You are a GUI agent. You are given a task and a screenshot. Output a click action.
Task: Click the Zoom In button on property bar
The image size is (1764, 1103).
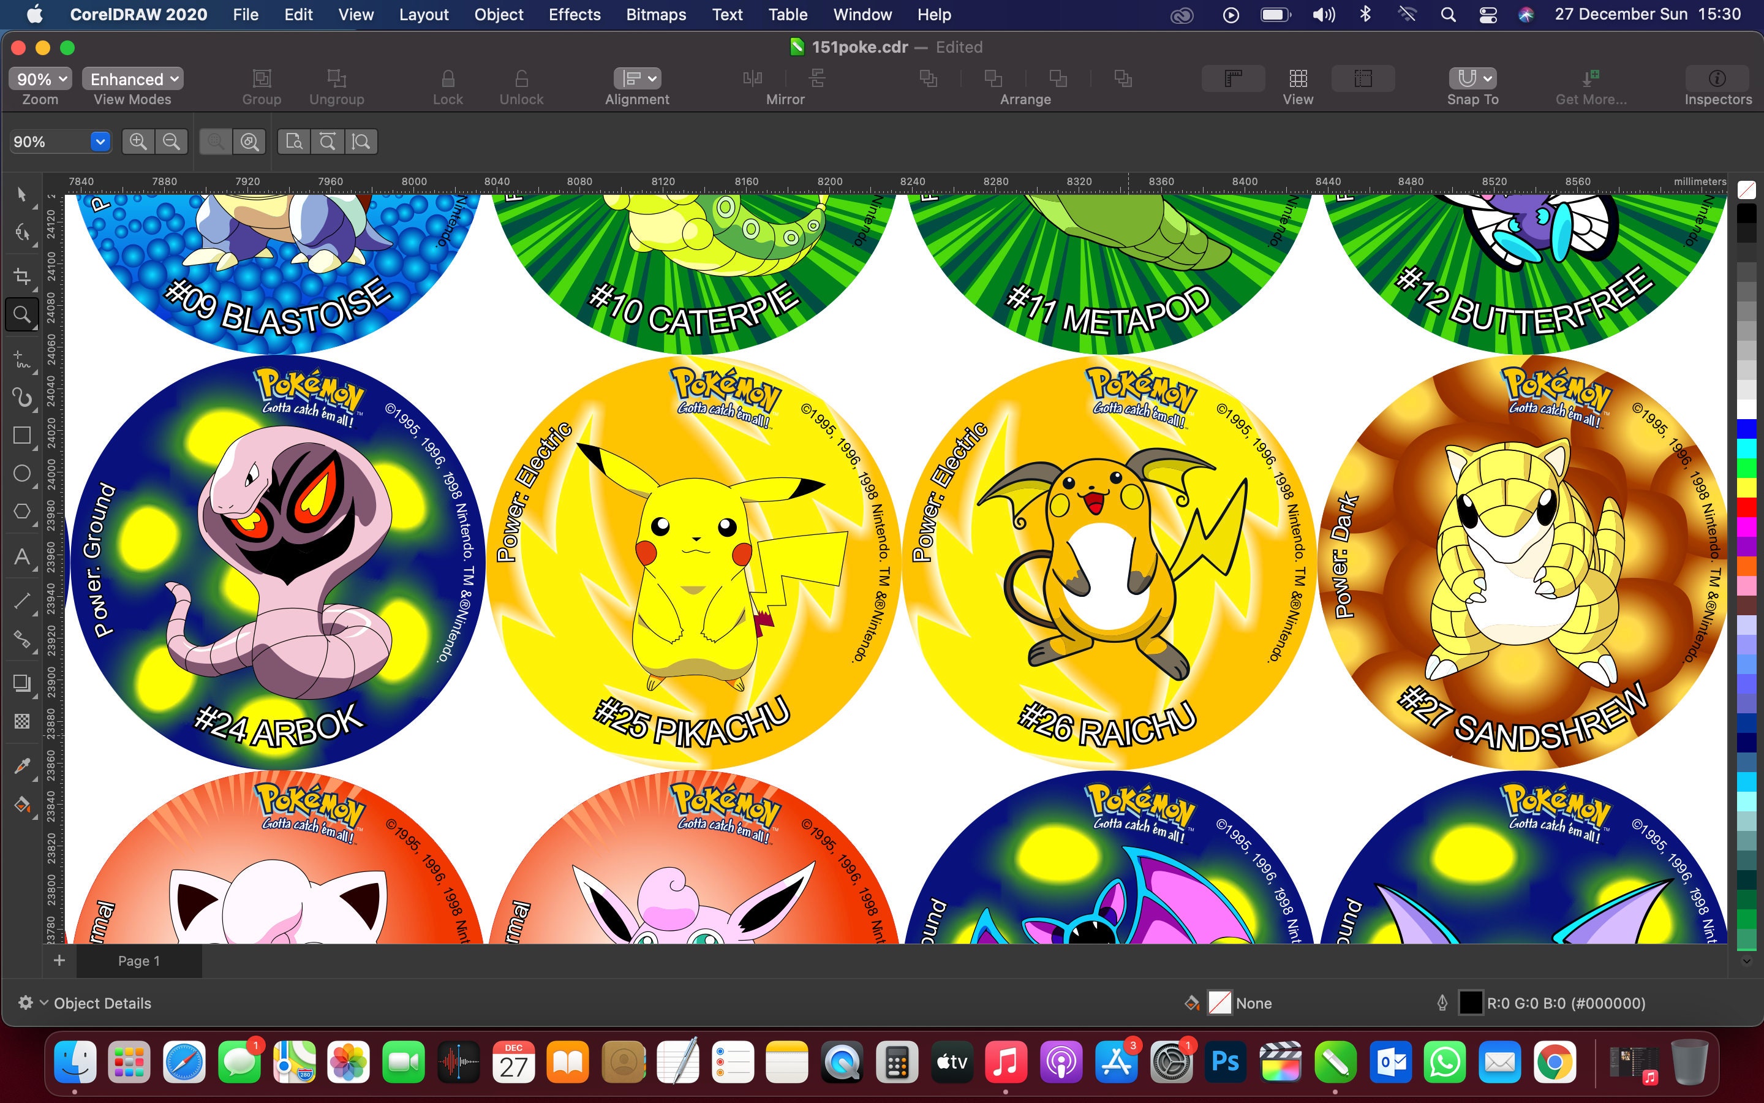[137, 142]
